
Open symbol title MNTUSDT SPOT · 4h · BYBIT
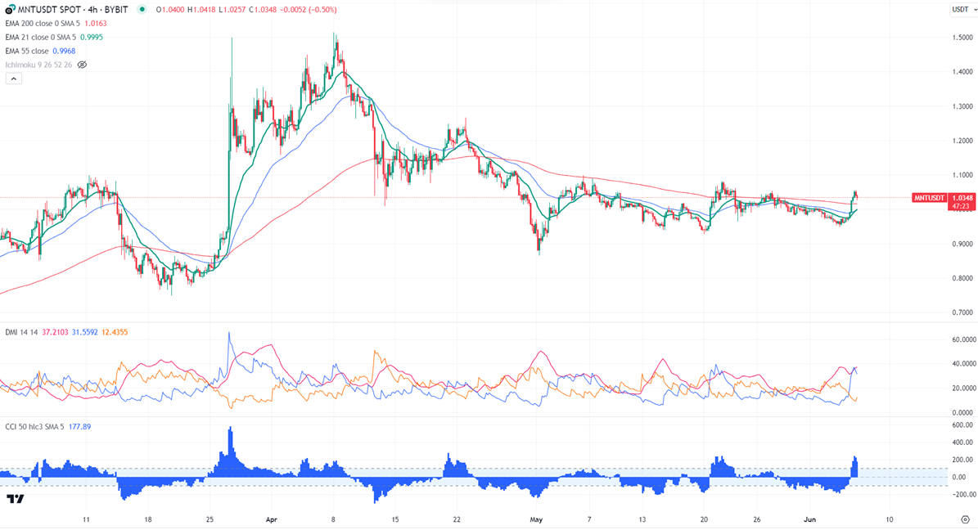(72, 10)
